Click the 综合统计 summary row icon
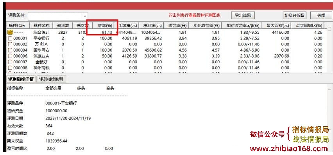The height and width of the screenshot is (155, 333). point(10,32)
